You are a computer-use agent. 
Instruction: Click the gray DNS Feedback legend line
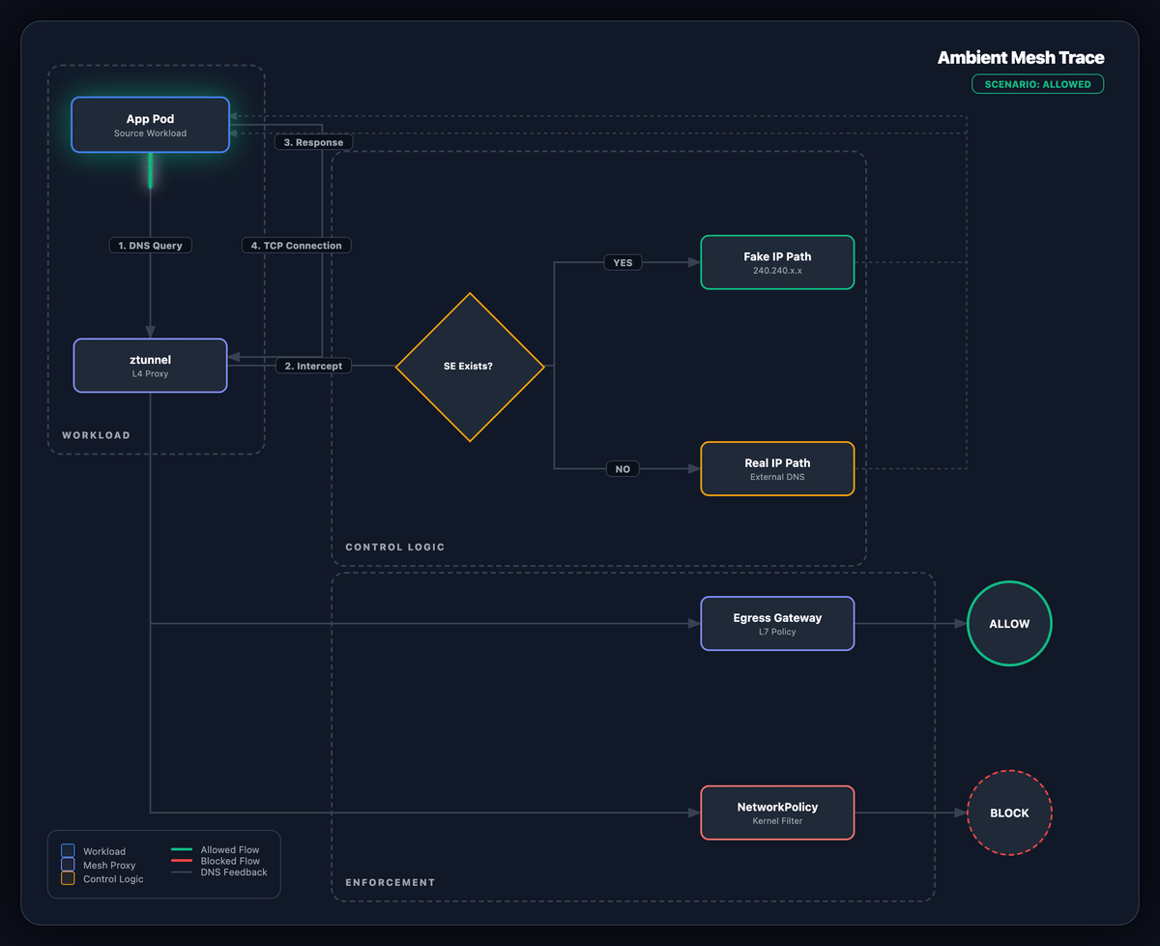point(181,872)
